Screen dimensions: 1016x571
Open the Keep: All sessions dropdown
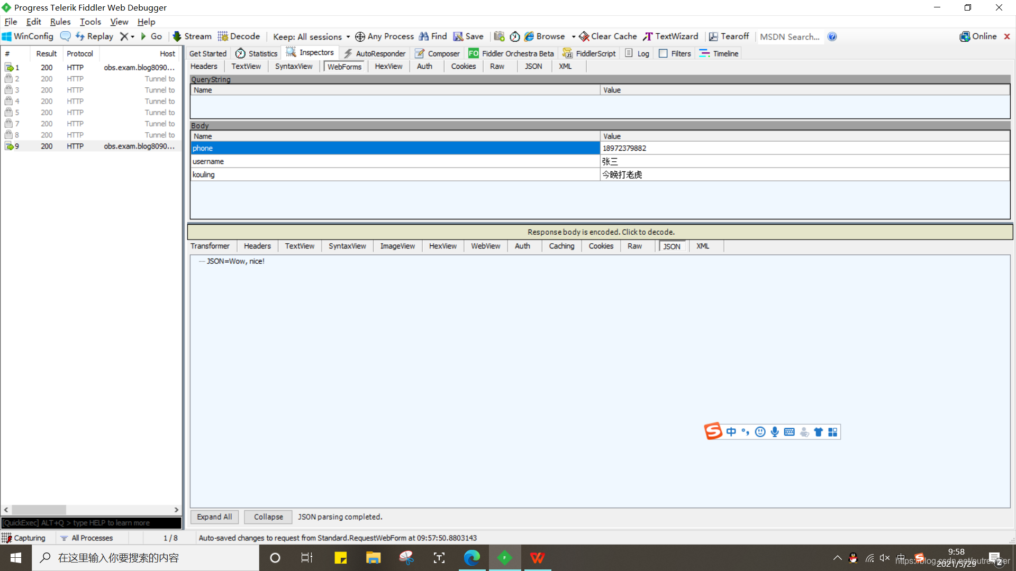click(311, 36)
